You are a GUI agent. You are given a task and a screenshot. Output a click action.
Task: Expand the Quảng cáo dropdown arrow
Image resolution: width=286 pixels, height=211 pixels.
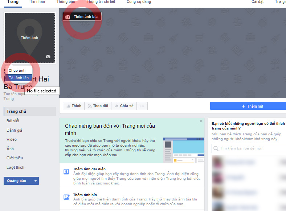tap(35, 181)
